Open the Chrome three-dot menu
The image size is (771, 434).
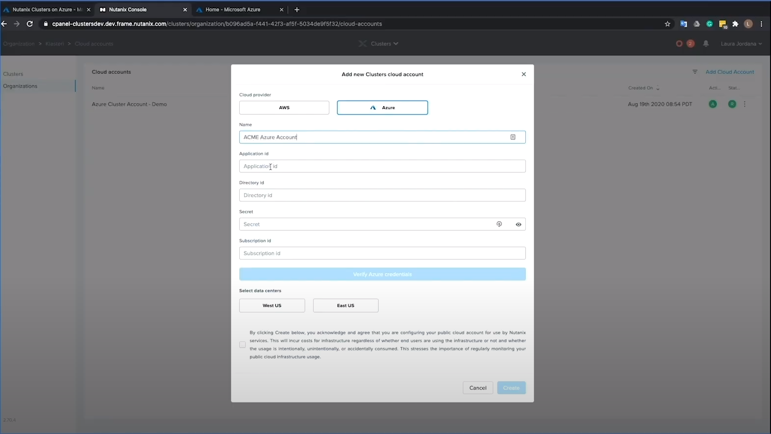(762, 24)
